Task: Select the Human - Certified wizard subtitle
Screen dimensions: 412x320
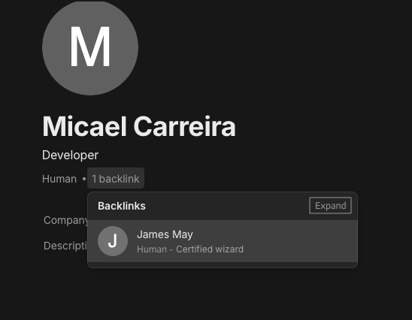Action: tap(190, 249)
